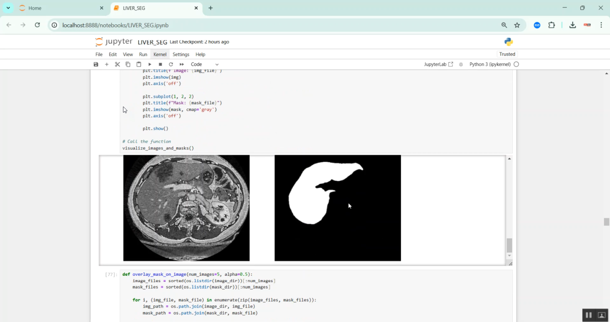Cut the selected cell using the scissors icon
The height and width of the screenshot is (322, 610).
click(117, 64)
